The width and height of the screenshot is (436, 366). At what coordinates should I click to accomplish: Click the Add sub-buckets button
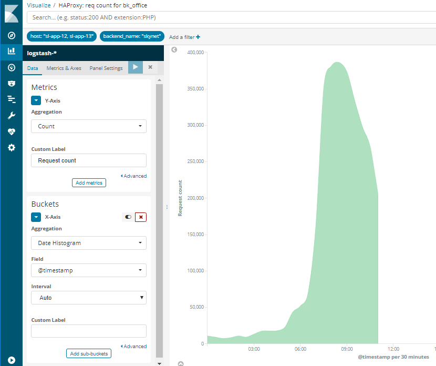[89, 354]
